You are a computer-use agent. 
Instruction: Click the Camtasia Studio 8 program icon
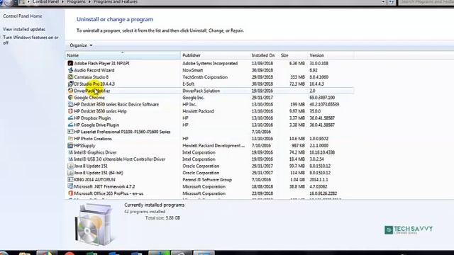[70, 77]
